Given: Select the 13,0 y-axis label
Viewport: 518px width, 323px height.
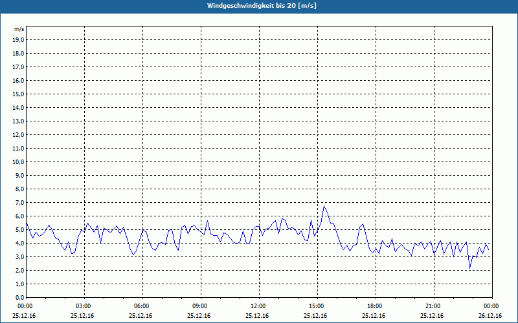Looking at the screenshot, I should click(x=18, y=121).
